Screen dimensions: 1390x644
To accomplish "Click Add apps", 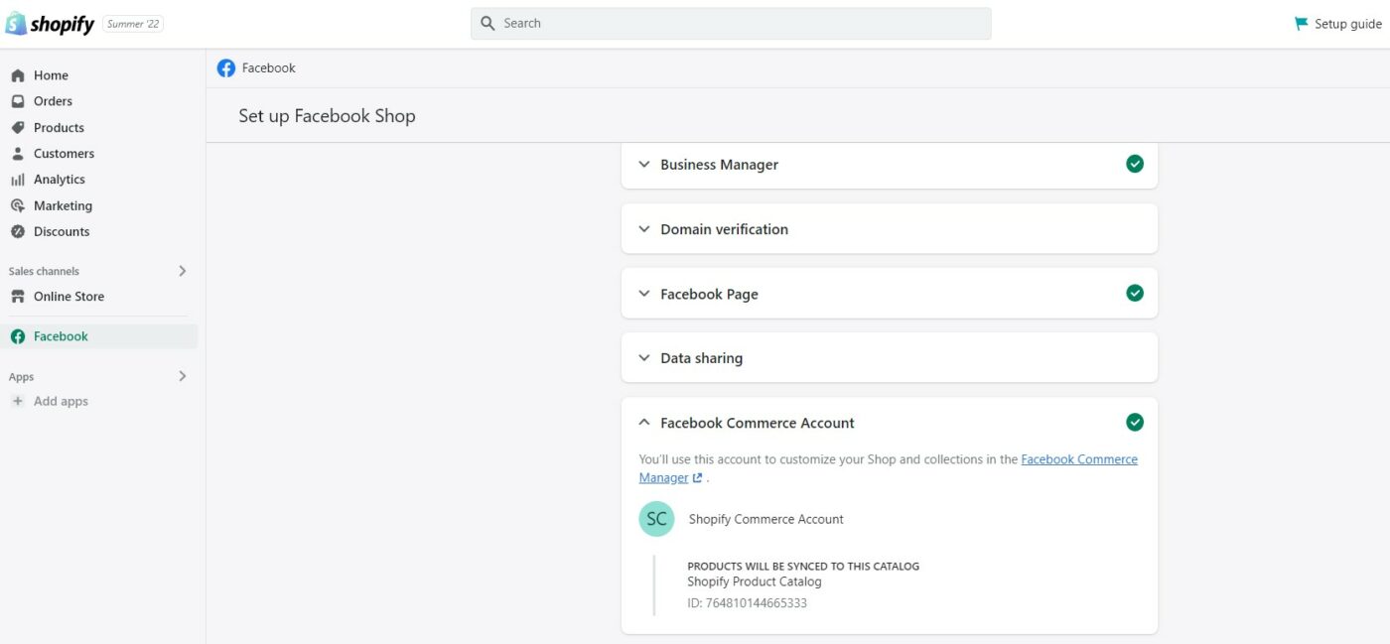I will click(x=61, y=402).
